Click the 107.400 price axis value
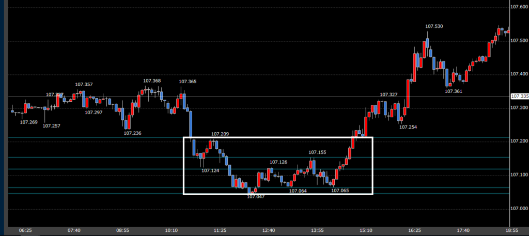 coord(520,74)
